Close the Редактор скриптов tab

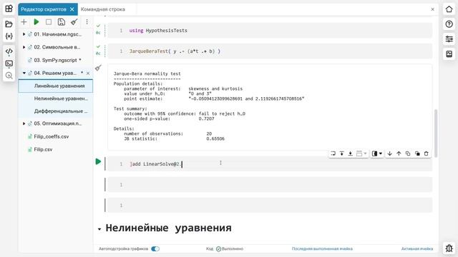tap(72, 9)
